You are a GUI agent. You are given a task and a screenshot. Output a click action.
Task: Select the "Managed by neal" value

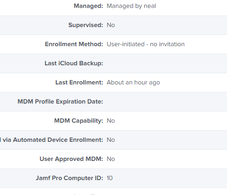(x=131, y=6)
